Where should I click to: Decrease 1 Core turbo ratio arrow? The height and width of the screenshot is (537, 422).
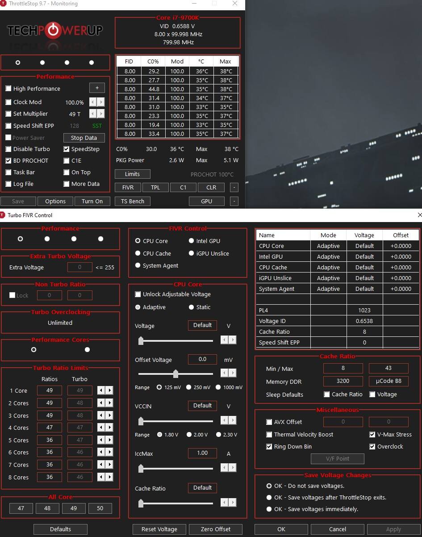pos(101,390)
